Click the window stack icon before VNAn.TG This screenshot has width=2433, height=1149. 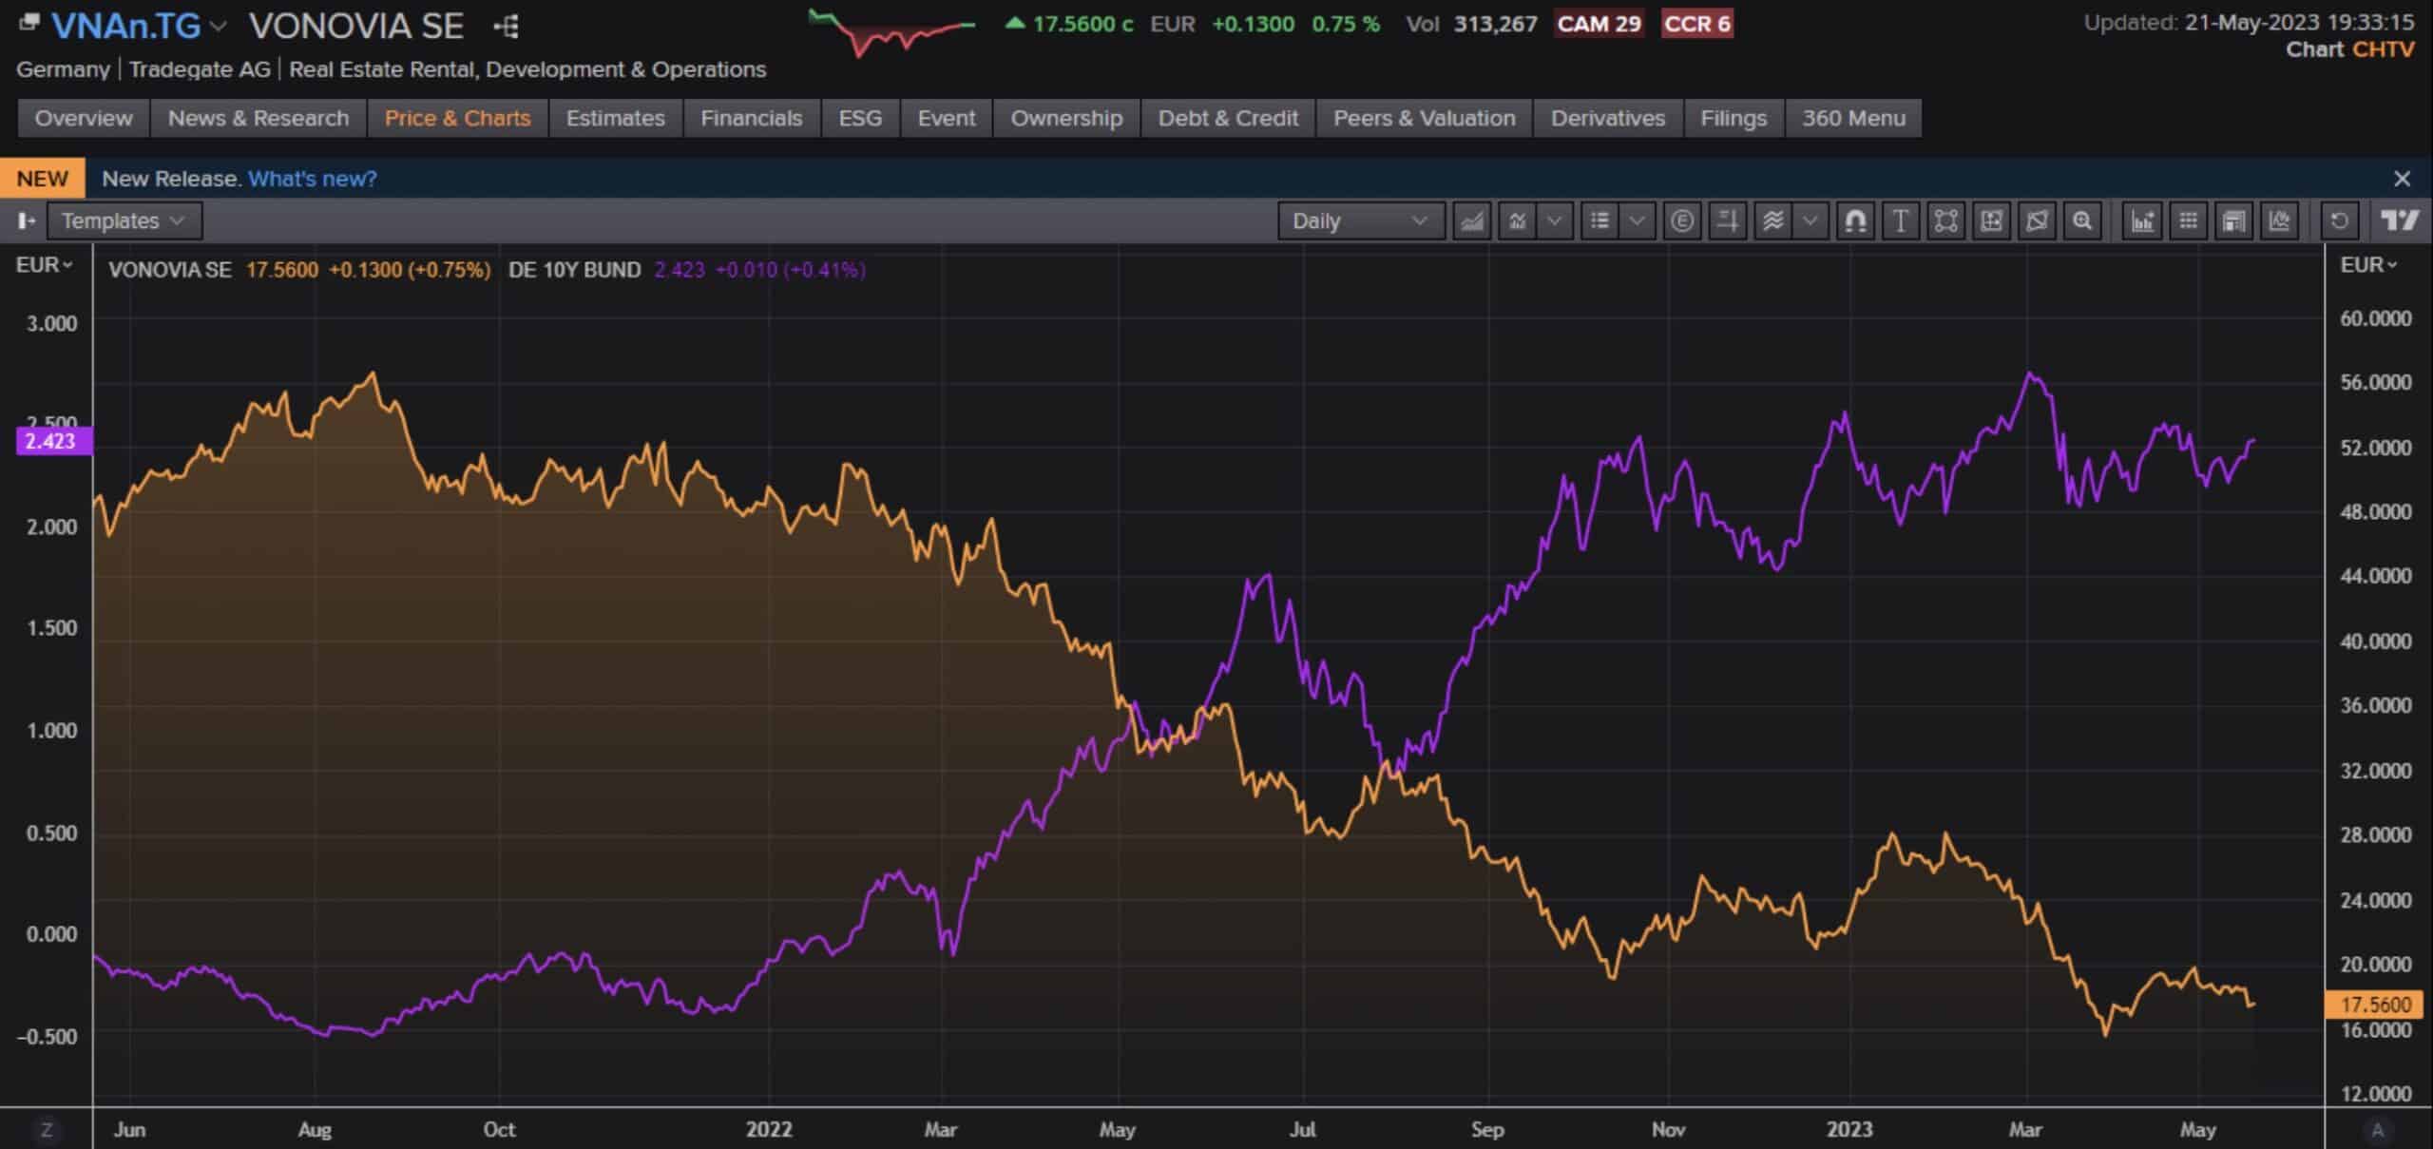tap(29, 21)
